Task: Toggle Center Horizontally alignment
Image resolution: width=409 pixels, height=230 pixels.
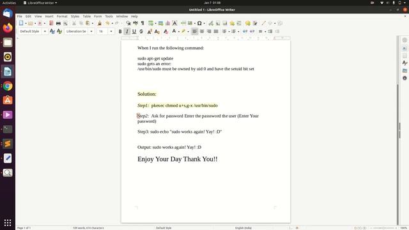Action: coord(202,31)
